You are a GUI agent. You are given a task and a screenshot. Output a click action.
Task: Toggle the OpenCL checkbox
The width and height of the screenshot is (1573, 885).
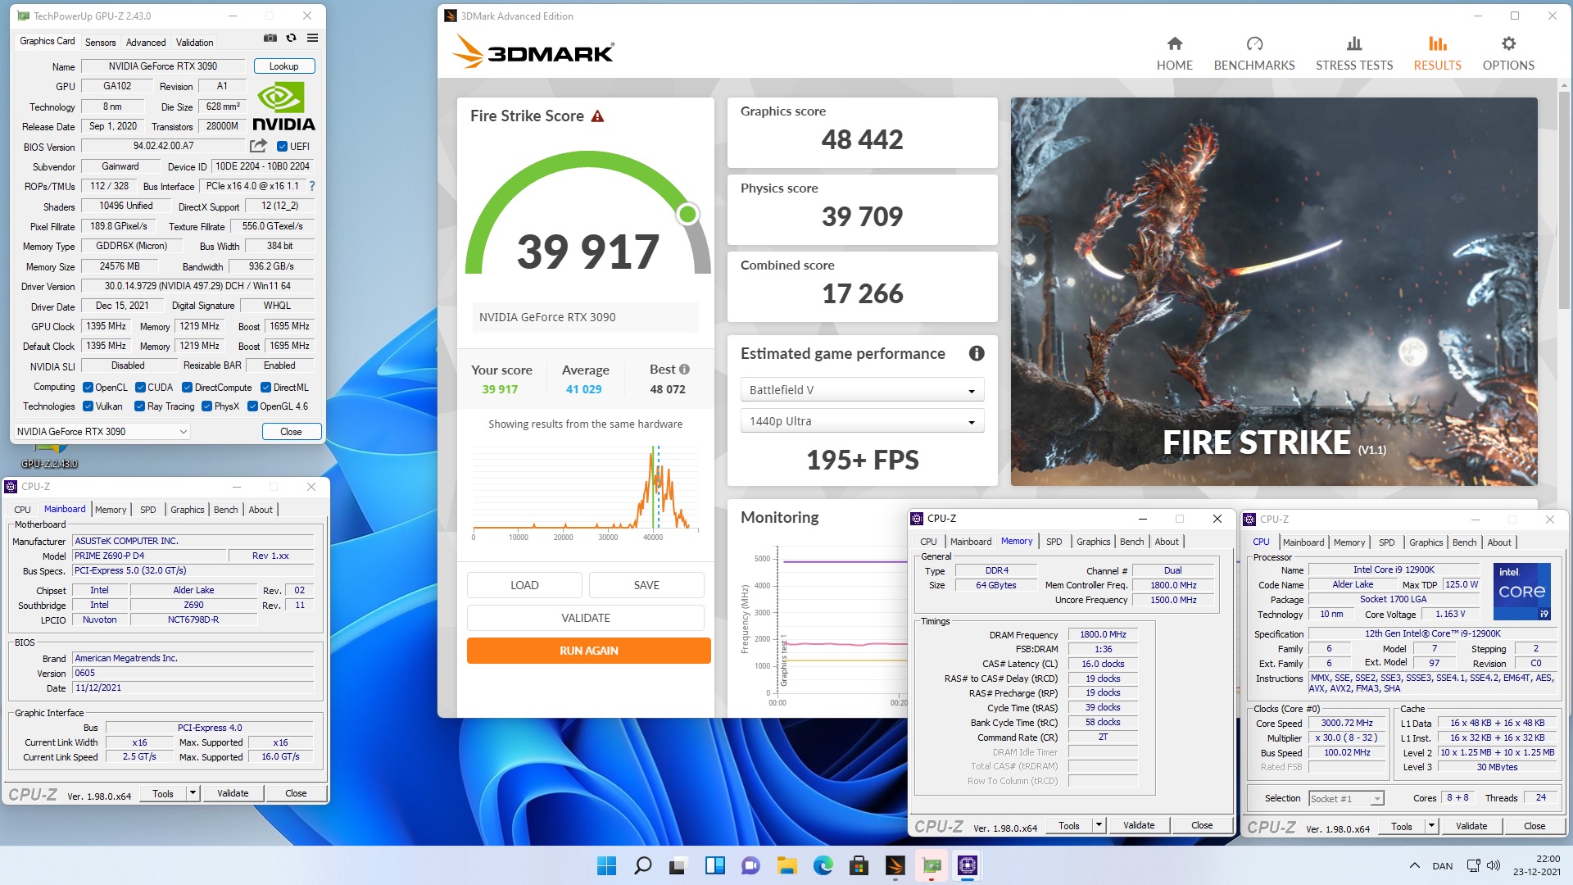click(x=88, y=388)
